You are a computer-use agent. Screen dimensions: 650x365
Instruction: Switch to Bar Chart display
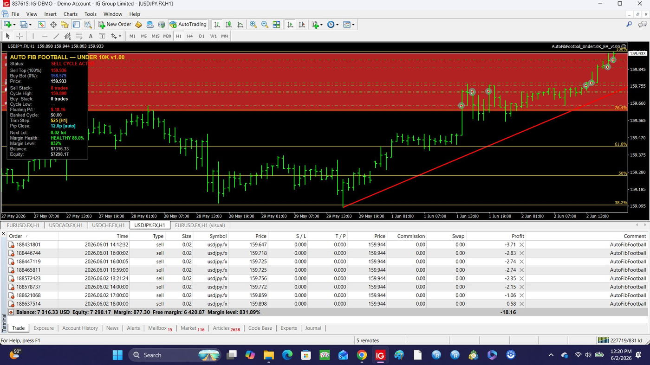coord(217,24)
